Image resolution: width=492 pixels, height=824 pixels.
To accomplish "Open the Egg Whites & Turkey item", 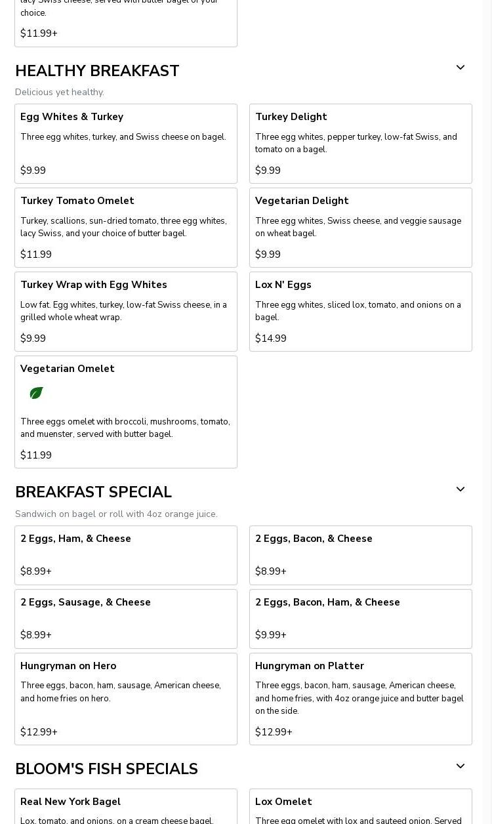I will click(x=125, y=144).
